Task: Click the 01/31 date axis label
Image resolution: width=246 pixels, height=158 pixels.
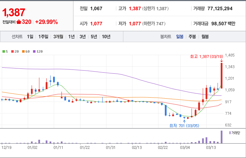Action: [x=111, y=147]
